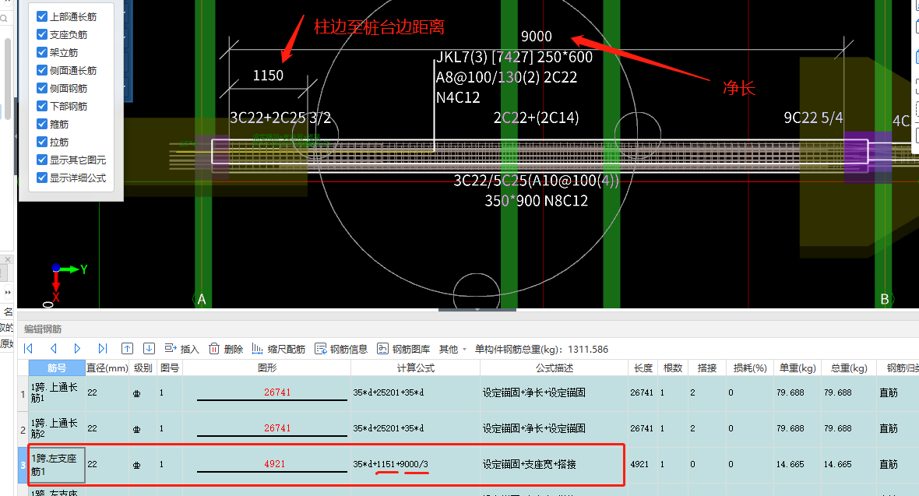Click the 图号 column header
919x496 pixels.
pyautogui.click(x=169, y=368)
